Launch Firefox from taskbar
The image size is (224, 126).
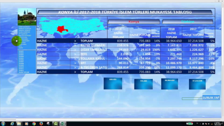tap(41, 124)
